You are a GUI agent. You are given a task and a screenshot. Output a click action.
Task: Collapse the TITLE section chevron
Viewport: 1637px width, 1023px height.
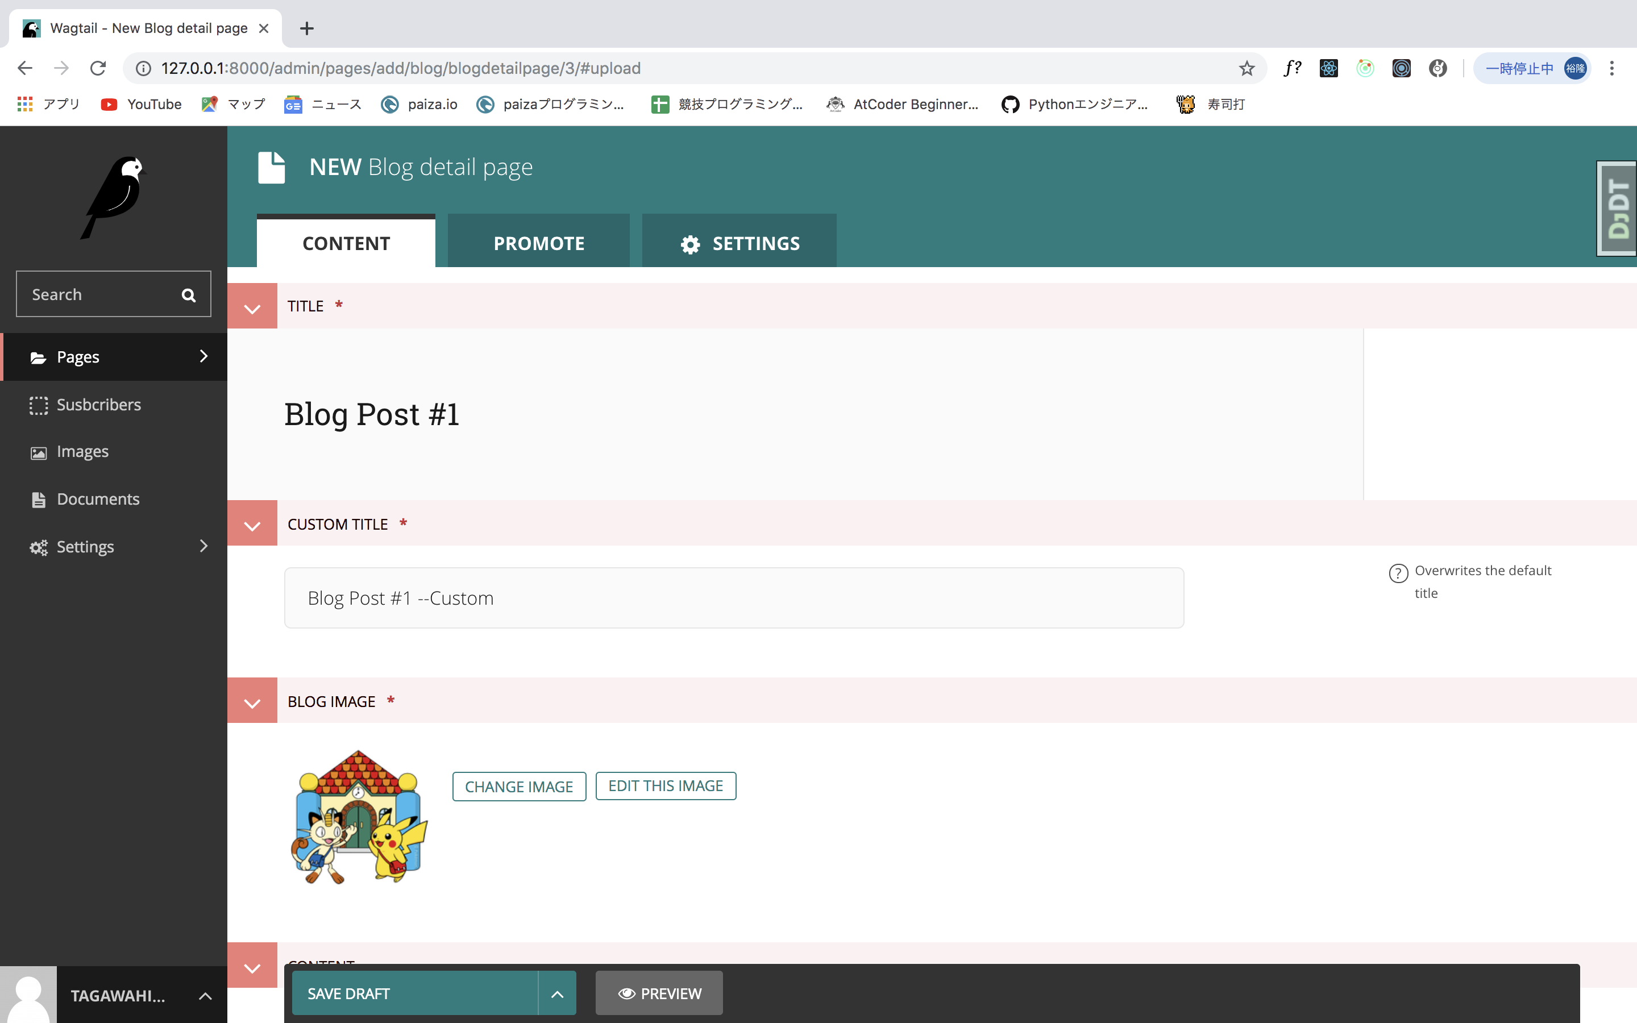[x=251, y=306]
